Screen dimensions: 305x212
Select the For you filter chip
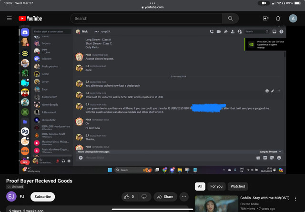click(216, 186)
